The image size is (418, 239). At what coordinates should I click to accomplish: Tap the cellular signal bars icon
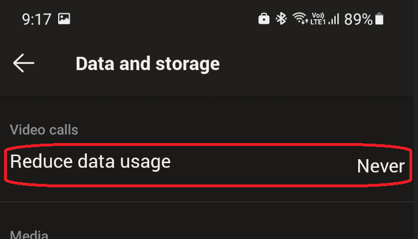pyautogui.click(x=333, y=19)
